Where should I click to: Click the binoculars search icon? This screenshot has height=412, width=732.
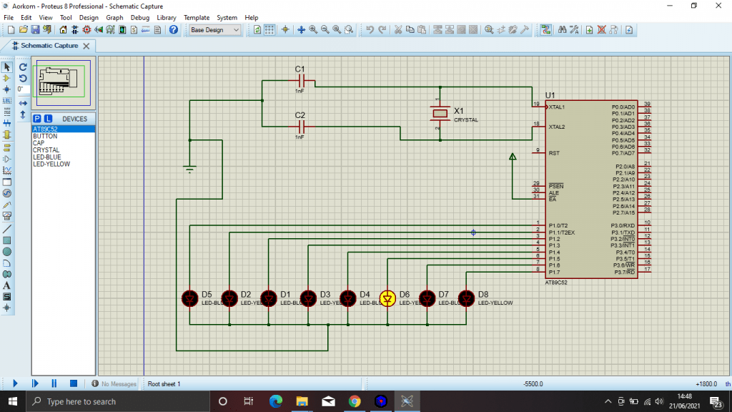562,30
